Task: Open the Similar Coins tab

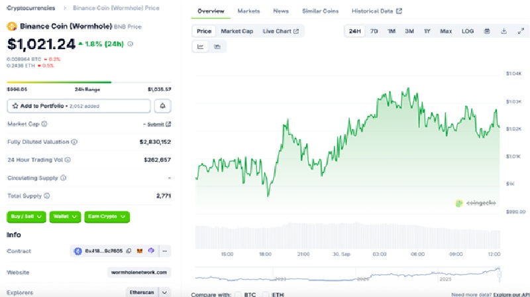Action: tap(320, 11)
